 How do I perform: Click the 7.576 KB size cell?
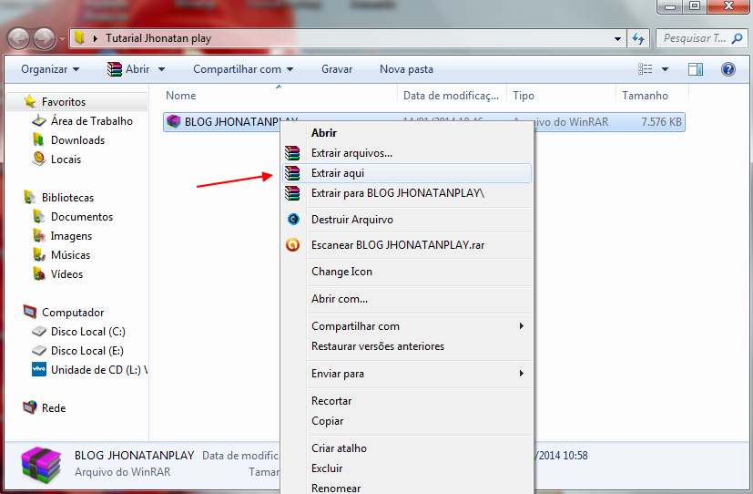pyautogui.click(x=661, y=122)
